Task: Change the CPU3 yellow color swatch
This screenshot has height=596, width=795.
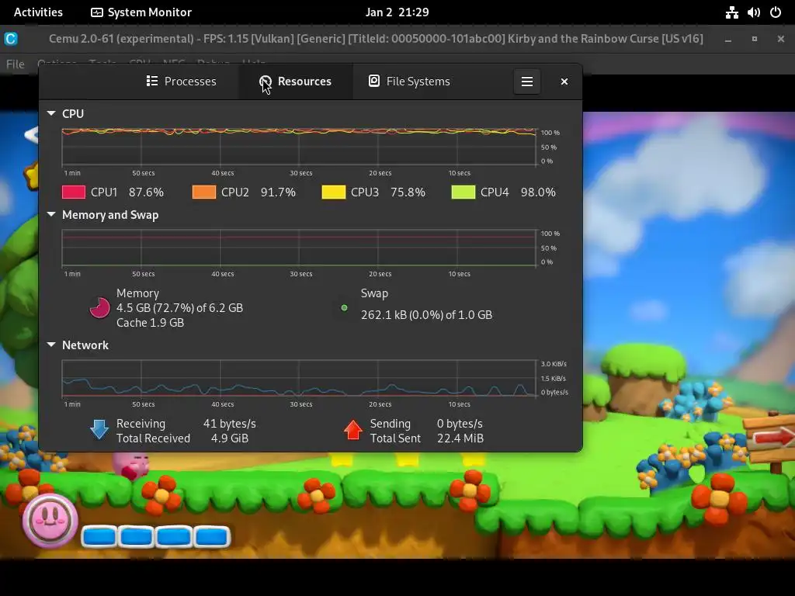Action: pos(334,192)
